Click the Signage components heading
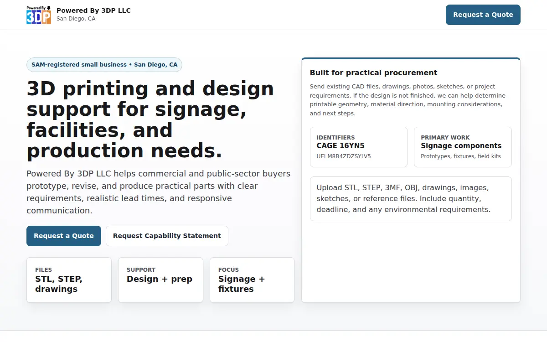547x342 pixels. point(461,146)
